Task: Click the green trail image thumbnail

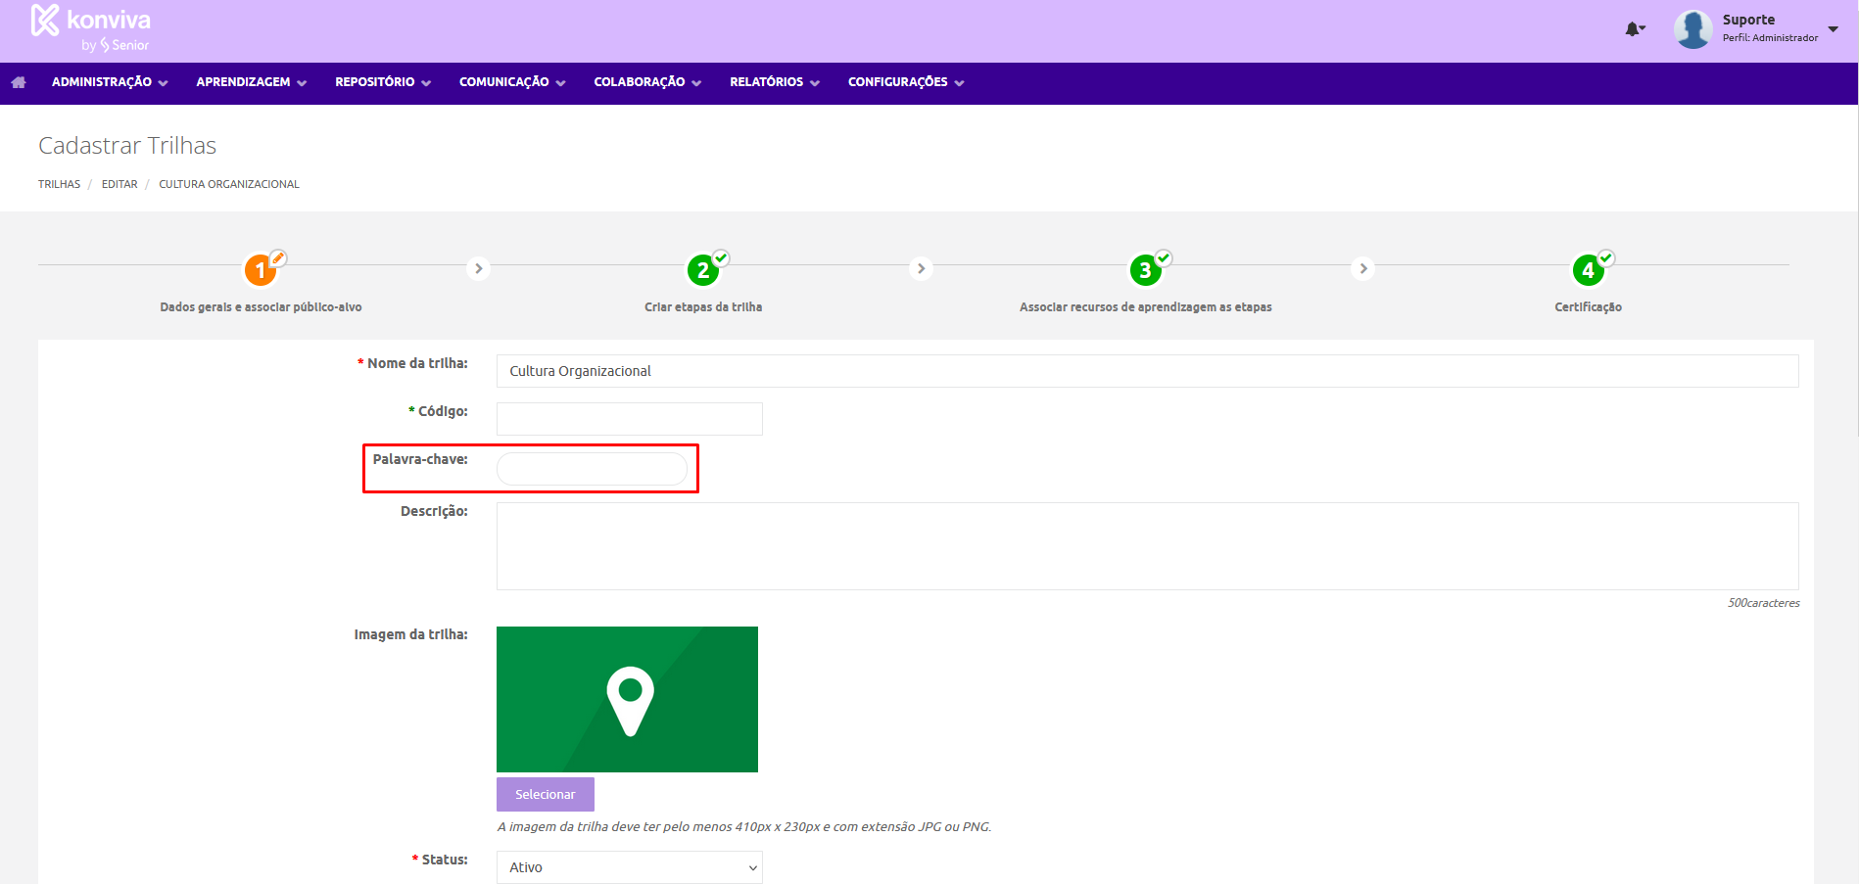Action: [627, 699]
